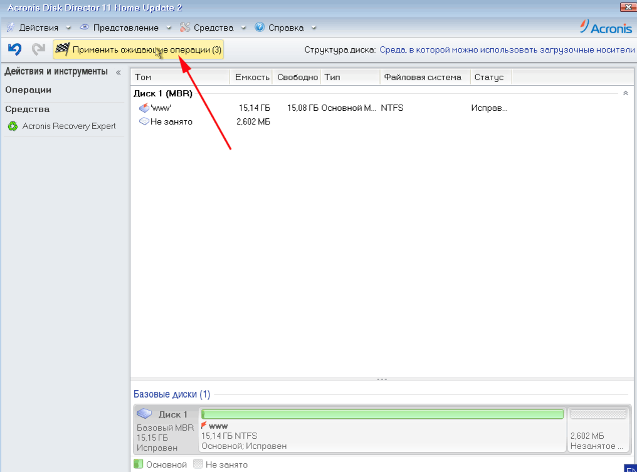Click the Действия menu icon
Image resolution: width=637 pixels, height=472 pixels.
10,27
